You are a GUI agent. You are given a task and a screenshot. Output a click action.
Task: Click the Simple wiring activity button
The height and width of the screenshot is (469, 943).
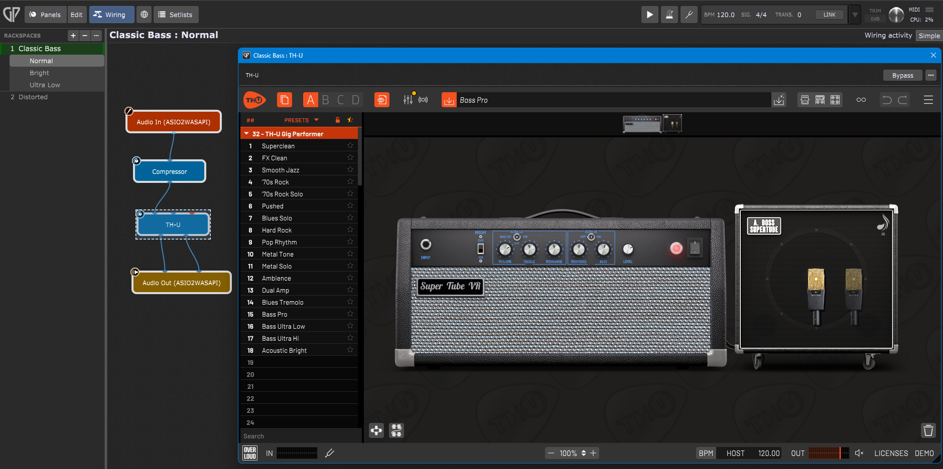[929, 36]
